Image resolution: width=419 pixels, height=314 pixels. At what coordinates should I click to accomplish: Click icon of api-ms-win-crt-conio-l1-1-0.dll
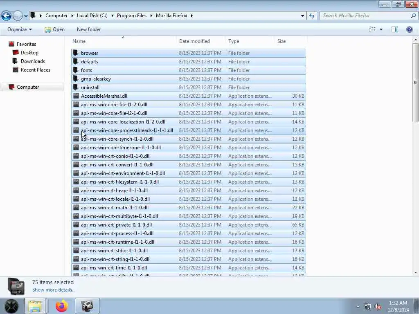click(x=76, y=156)
